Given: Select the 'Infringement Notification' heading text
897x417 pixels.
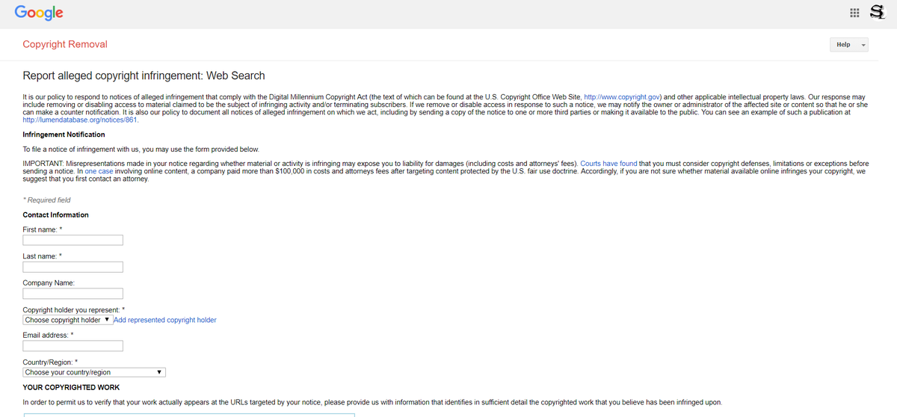Looking at the screenshot, I should [x=64, y=135].
